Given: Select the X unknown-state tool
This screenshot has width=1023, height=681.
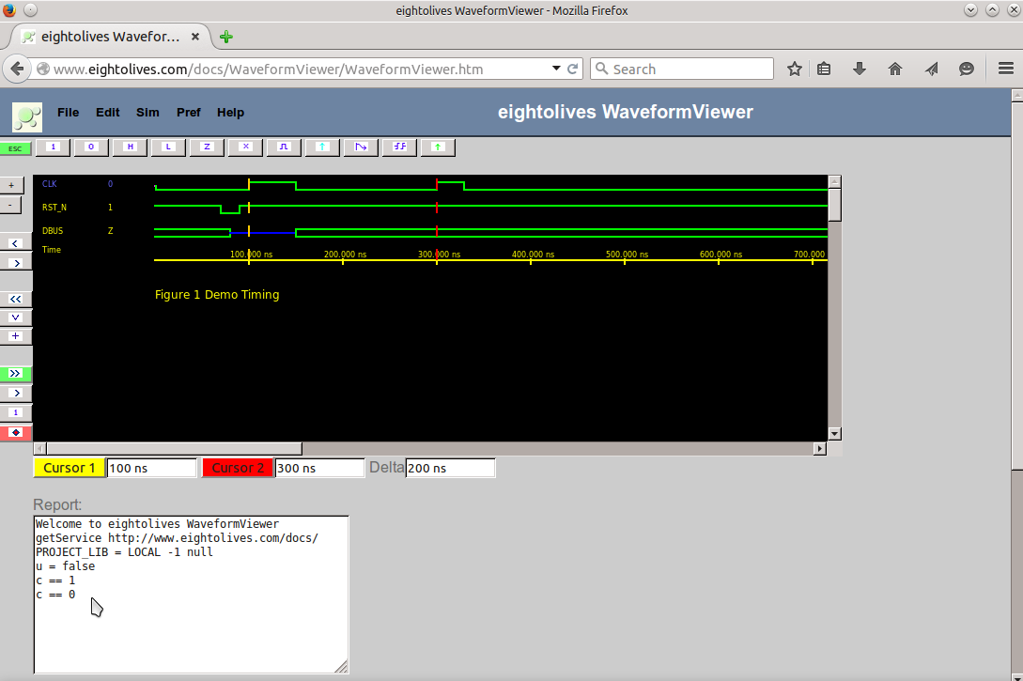Looking at the screenshot, I should tap(245, 147).
